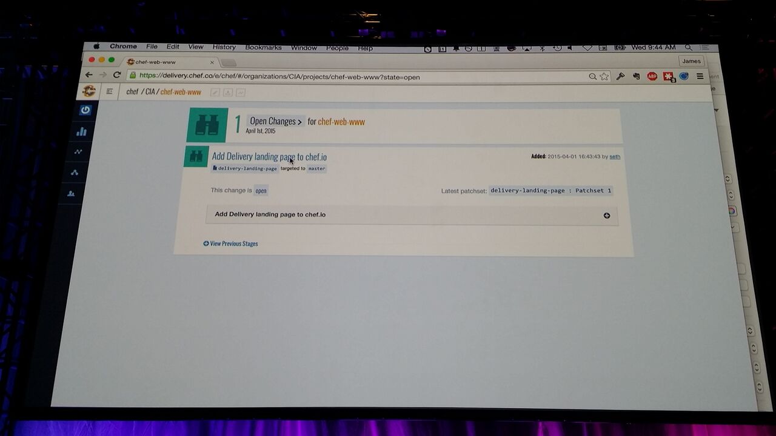
Task: Close the chef-web-www tab
Action: point(212,62)
